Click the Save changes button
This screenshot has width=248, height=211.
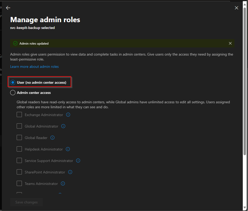pos(26,202)
